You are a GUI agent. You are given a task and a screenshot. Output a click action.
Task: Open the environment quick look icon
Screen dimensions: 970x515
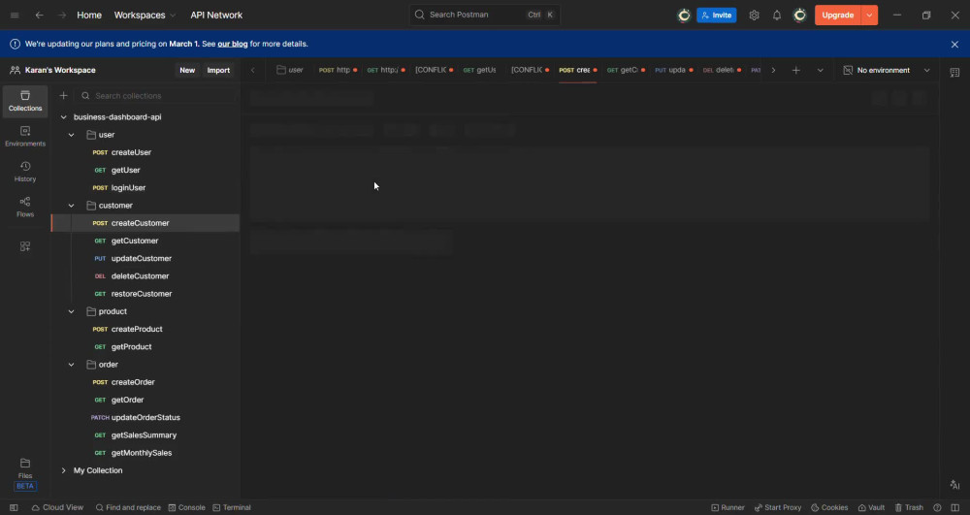click(x=954, y=73)
